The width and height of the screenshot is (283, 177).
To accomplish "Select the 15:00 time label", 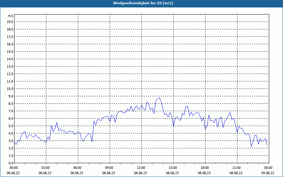I will point(173,168).
